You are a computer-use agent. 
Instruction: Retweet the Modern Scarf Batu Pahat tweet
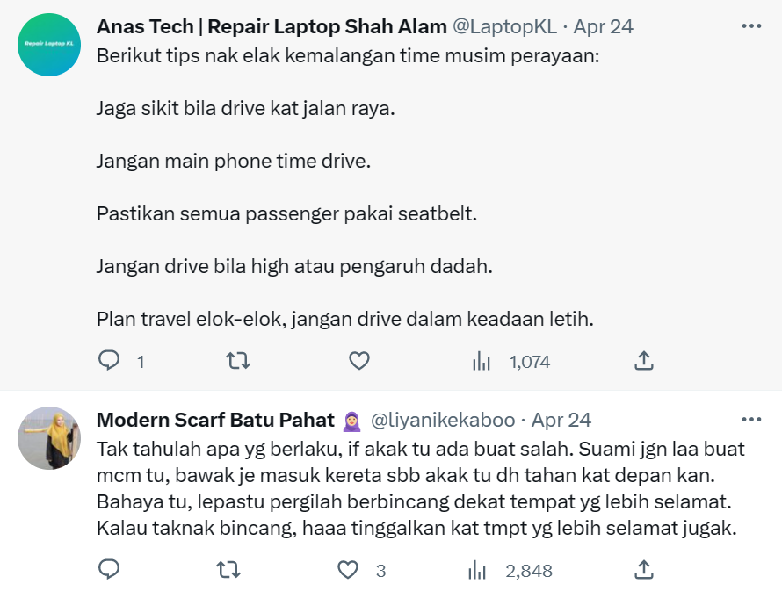(228, 570)
